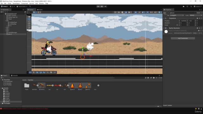Select the Prefabs folder in the Project tree
The height and width of the screenshot is (114, 203).
(x=7, y=95)
